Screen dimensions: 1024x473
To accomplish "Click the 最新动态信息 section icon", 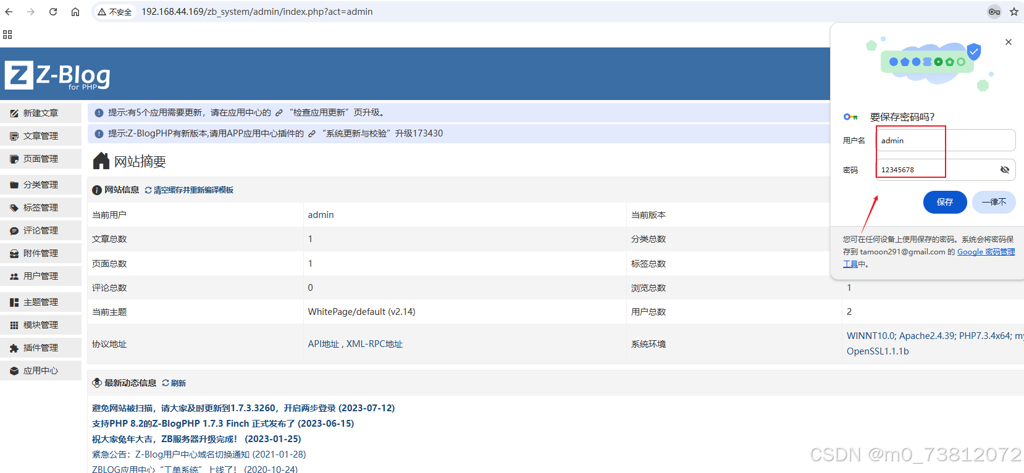I will 97,383.
